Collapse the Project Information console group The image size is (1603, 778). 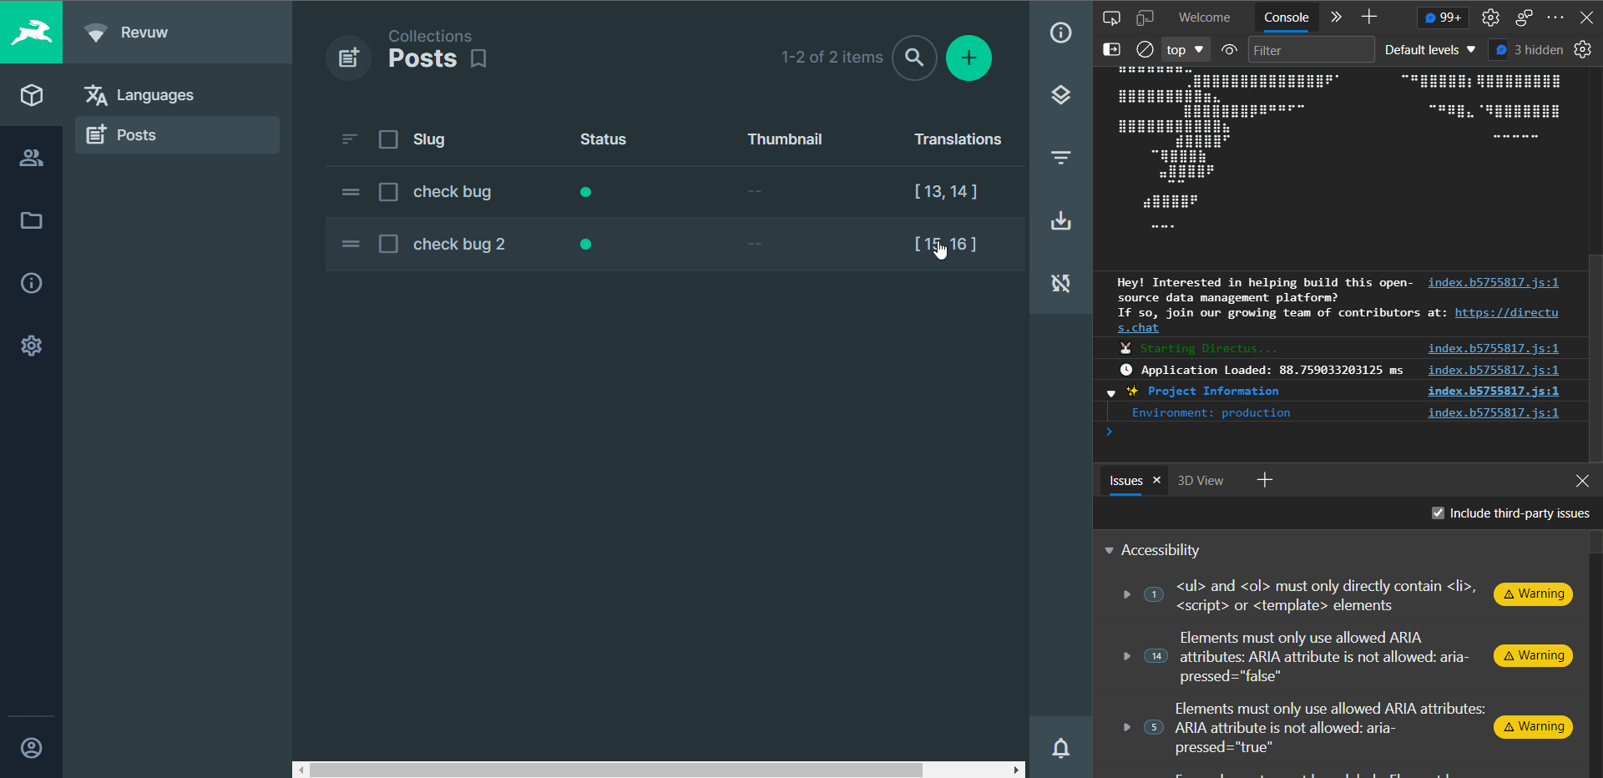click(1111, 392)
